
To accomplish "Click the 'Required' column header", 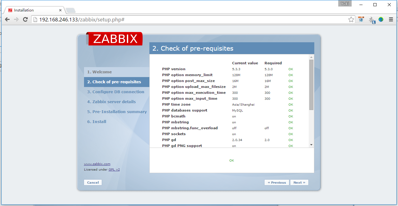I will (273, 63).
